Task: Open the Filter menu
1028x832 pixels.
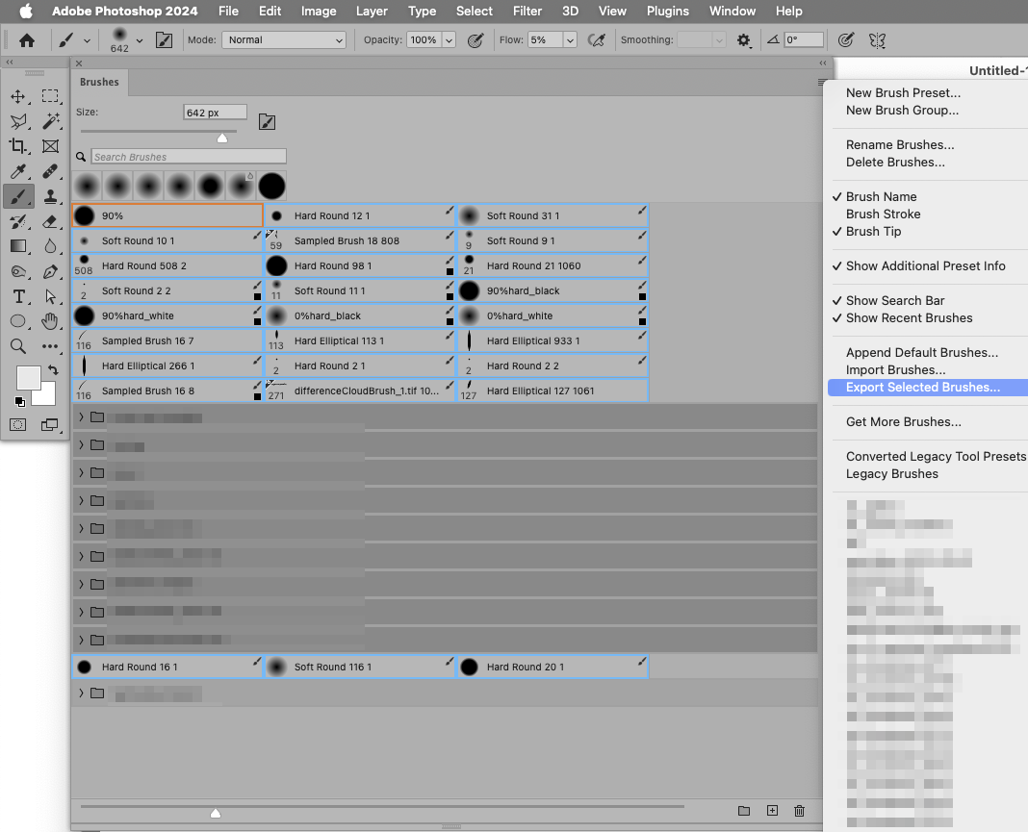Action: [x=527, y=11]
